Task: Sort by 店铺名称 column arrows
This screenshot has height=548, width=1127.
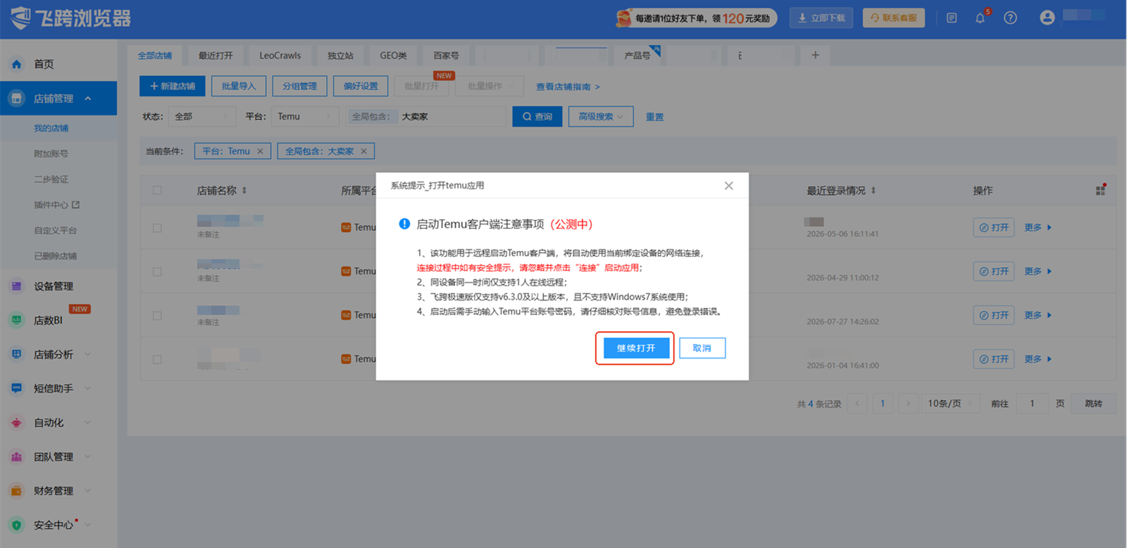Action: tap(244, 191)
